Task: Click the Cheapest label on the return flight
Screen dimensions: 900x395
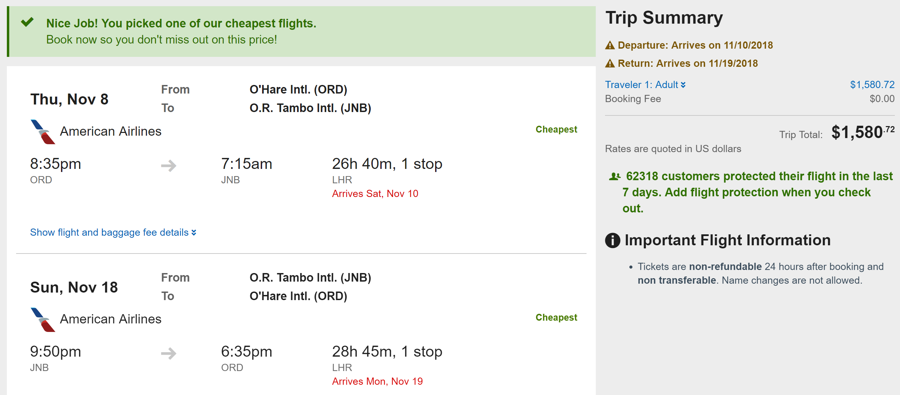Action: pyautogui.click(x=556, y=318)
